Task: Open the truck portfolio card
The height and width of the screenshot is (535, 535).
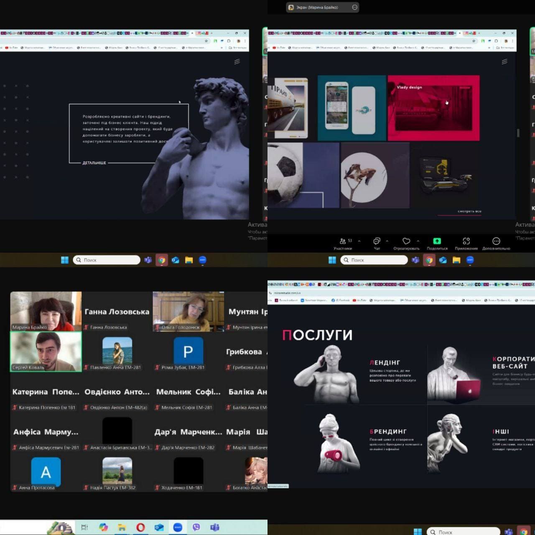Action: [289, 108]
